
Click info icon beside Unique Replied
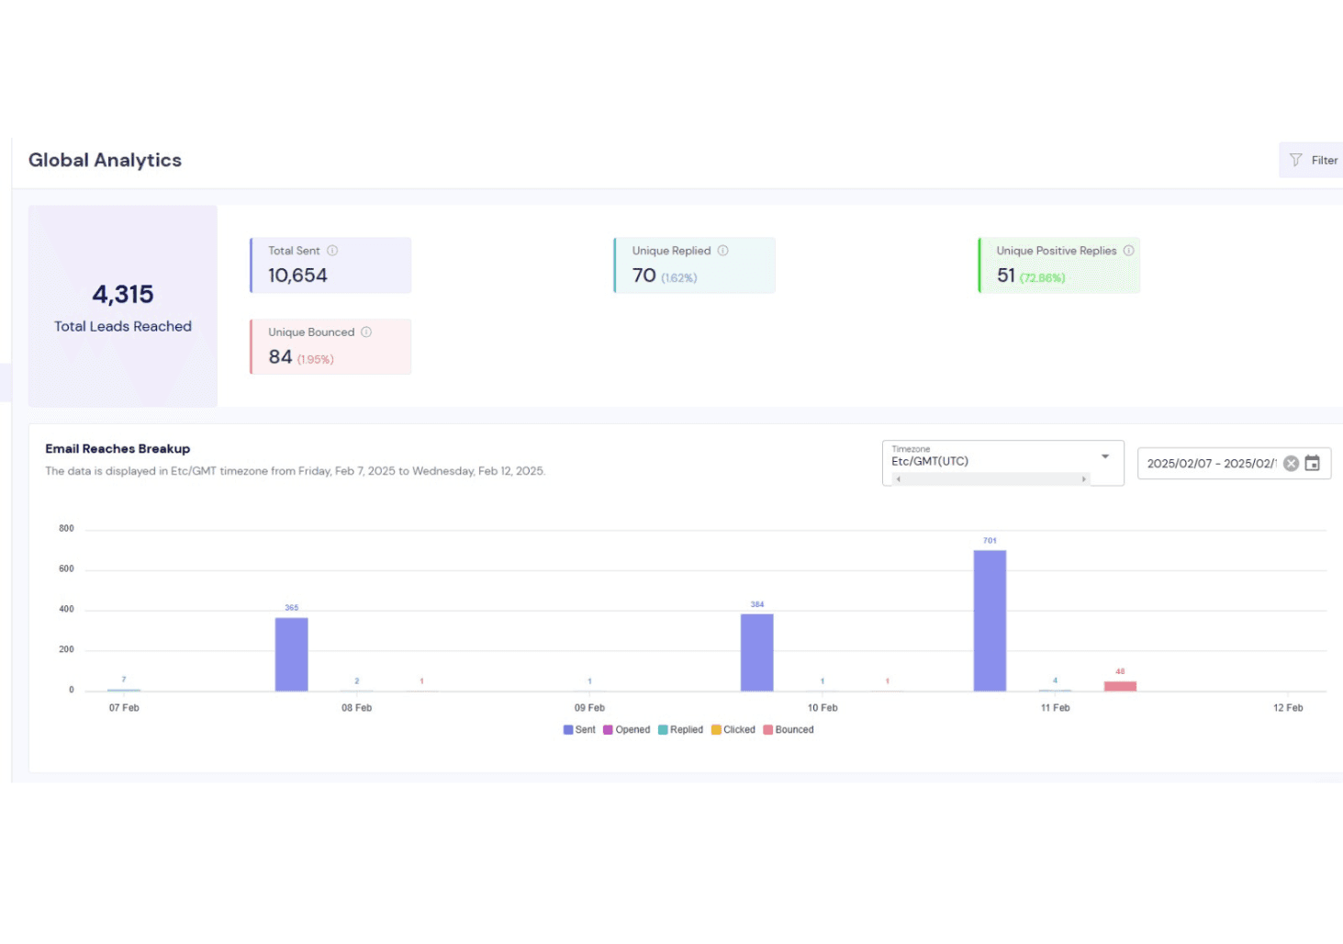click(723, 251)
